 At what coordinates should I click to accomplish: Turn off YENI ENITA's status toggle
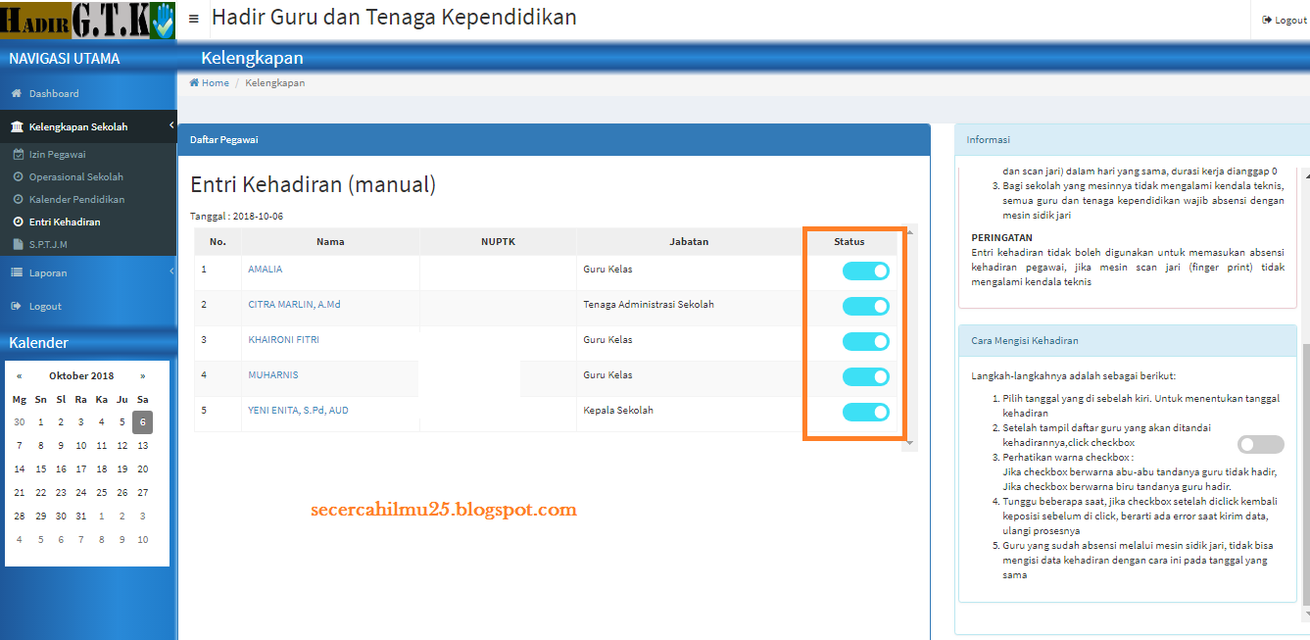click(865, 412)
